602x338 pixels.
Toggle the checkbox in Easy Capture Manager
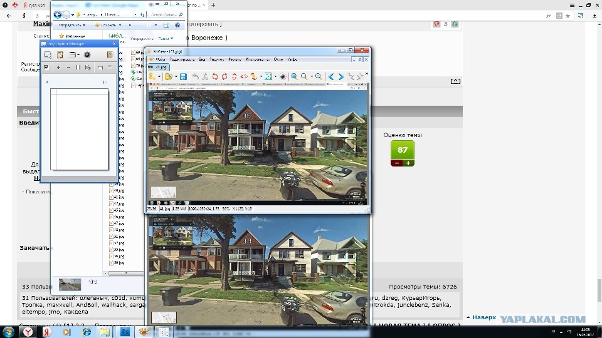point(46,68)
